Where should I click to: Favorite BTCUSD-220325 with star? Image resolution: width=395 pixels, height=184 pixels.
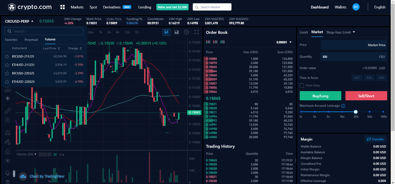coord(7,73)
